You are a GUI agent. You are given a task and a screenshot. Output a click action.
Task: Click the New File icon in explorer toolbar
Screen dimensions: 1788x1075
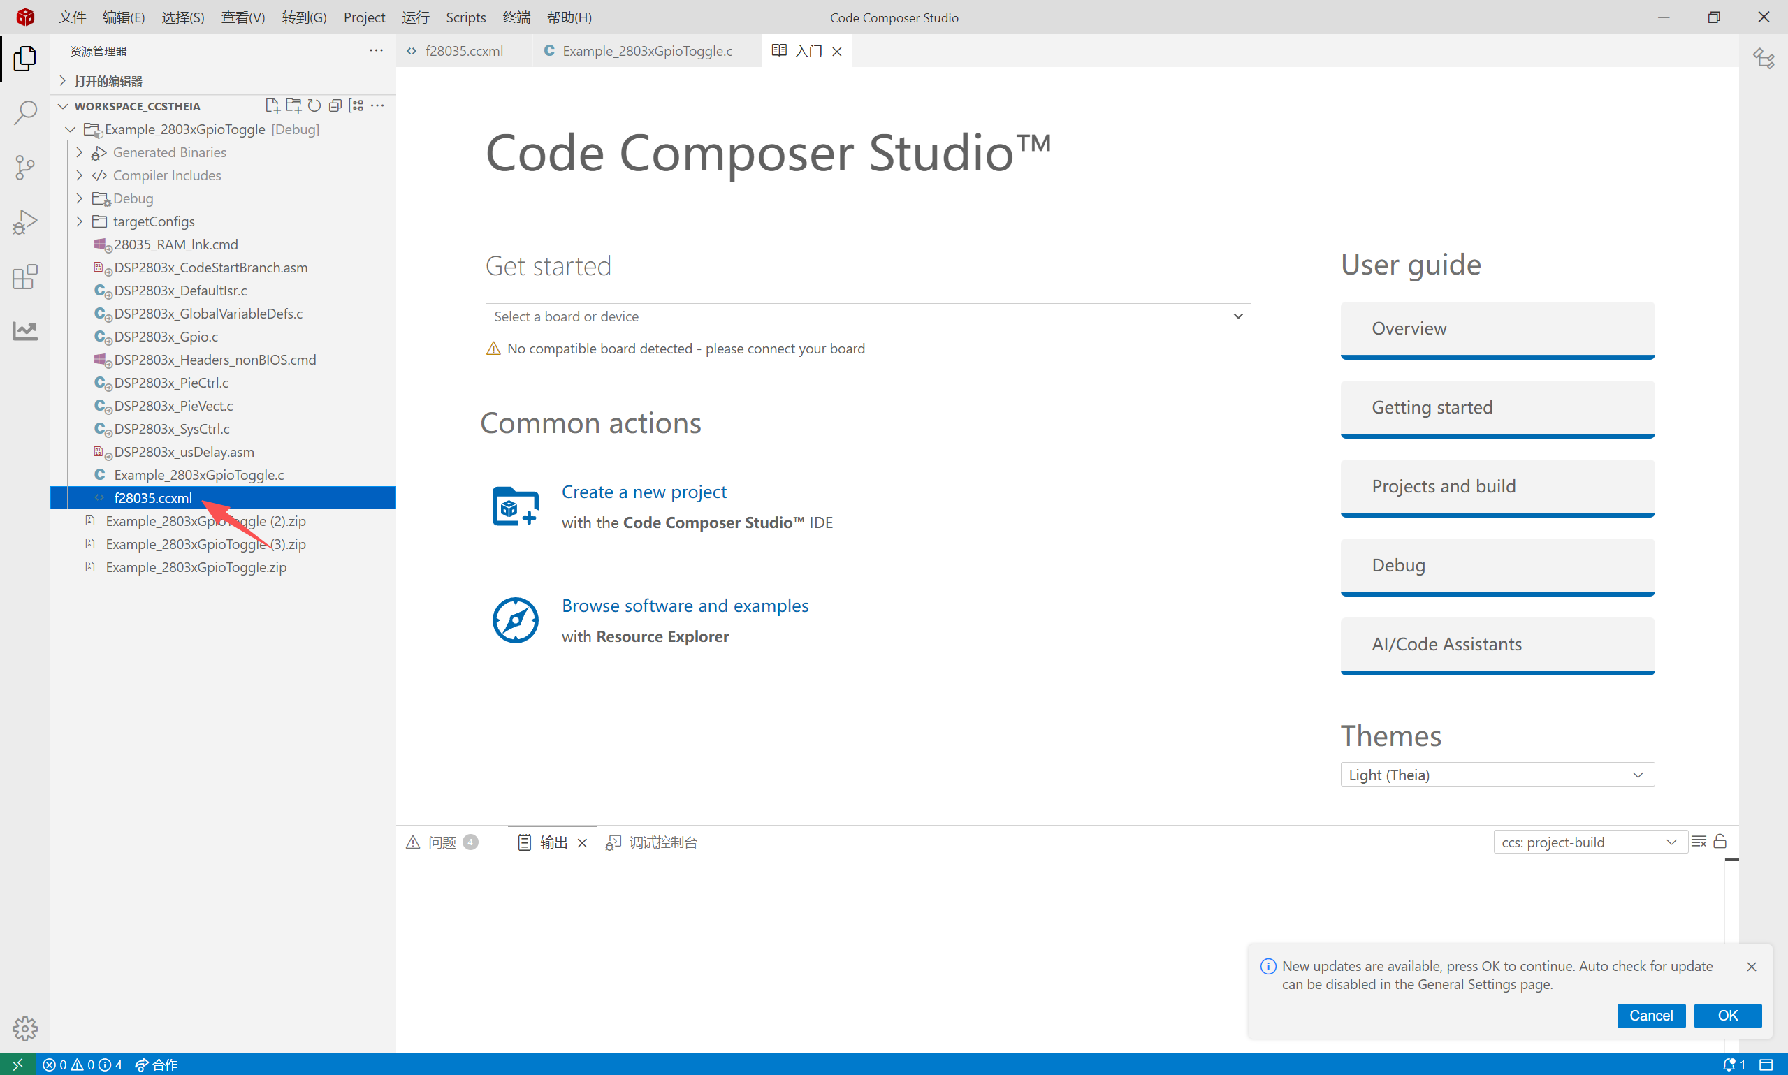pos(272,105)
